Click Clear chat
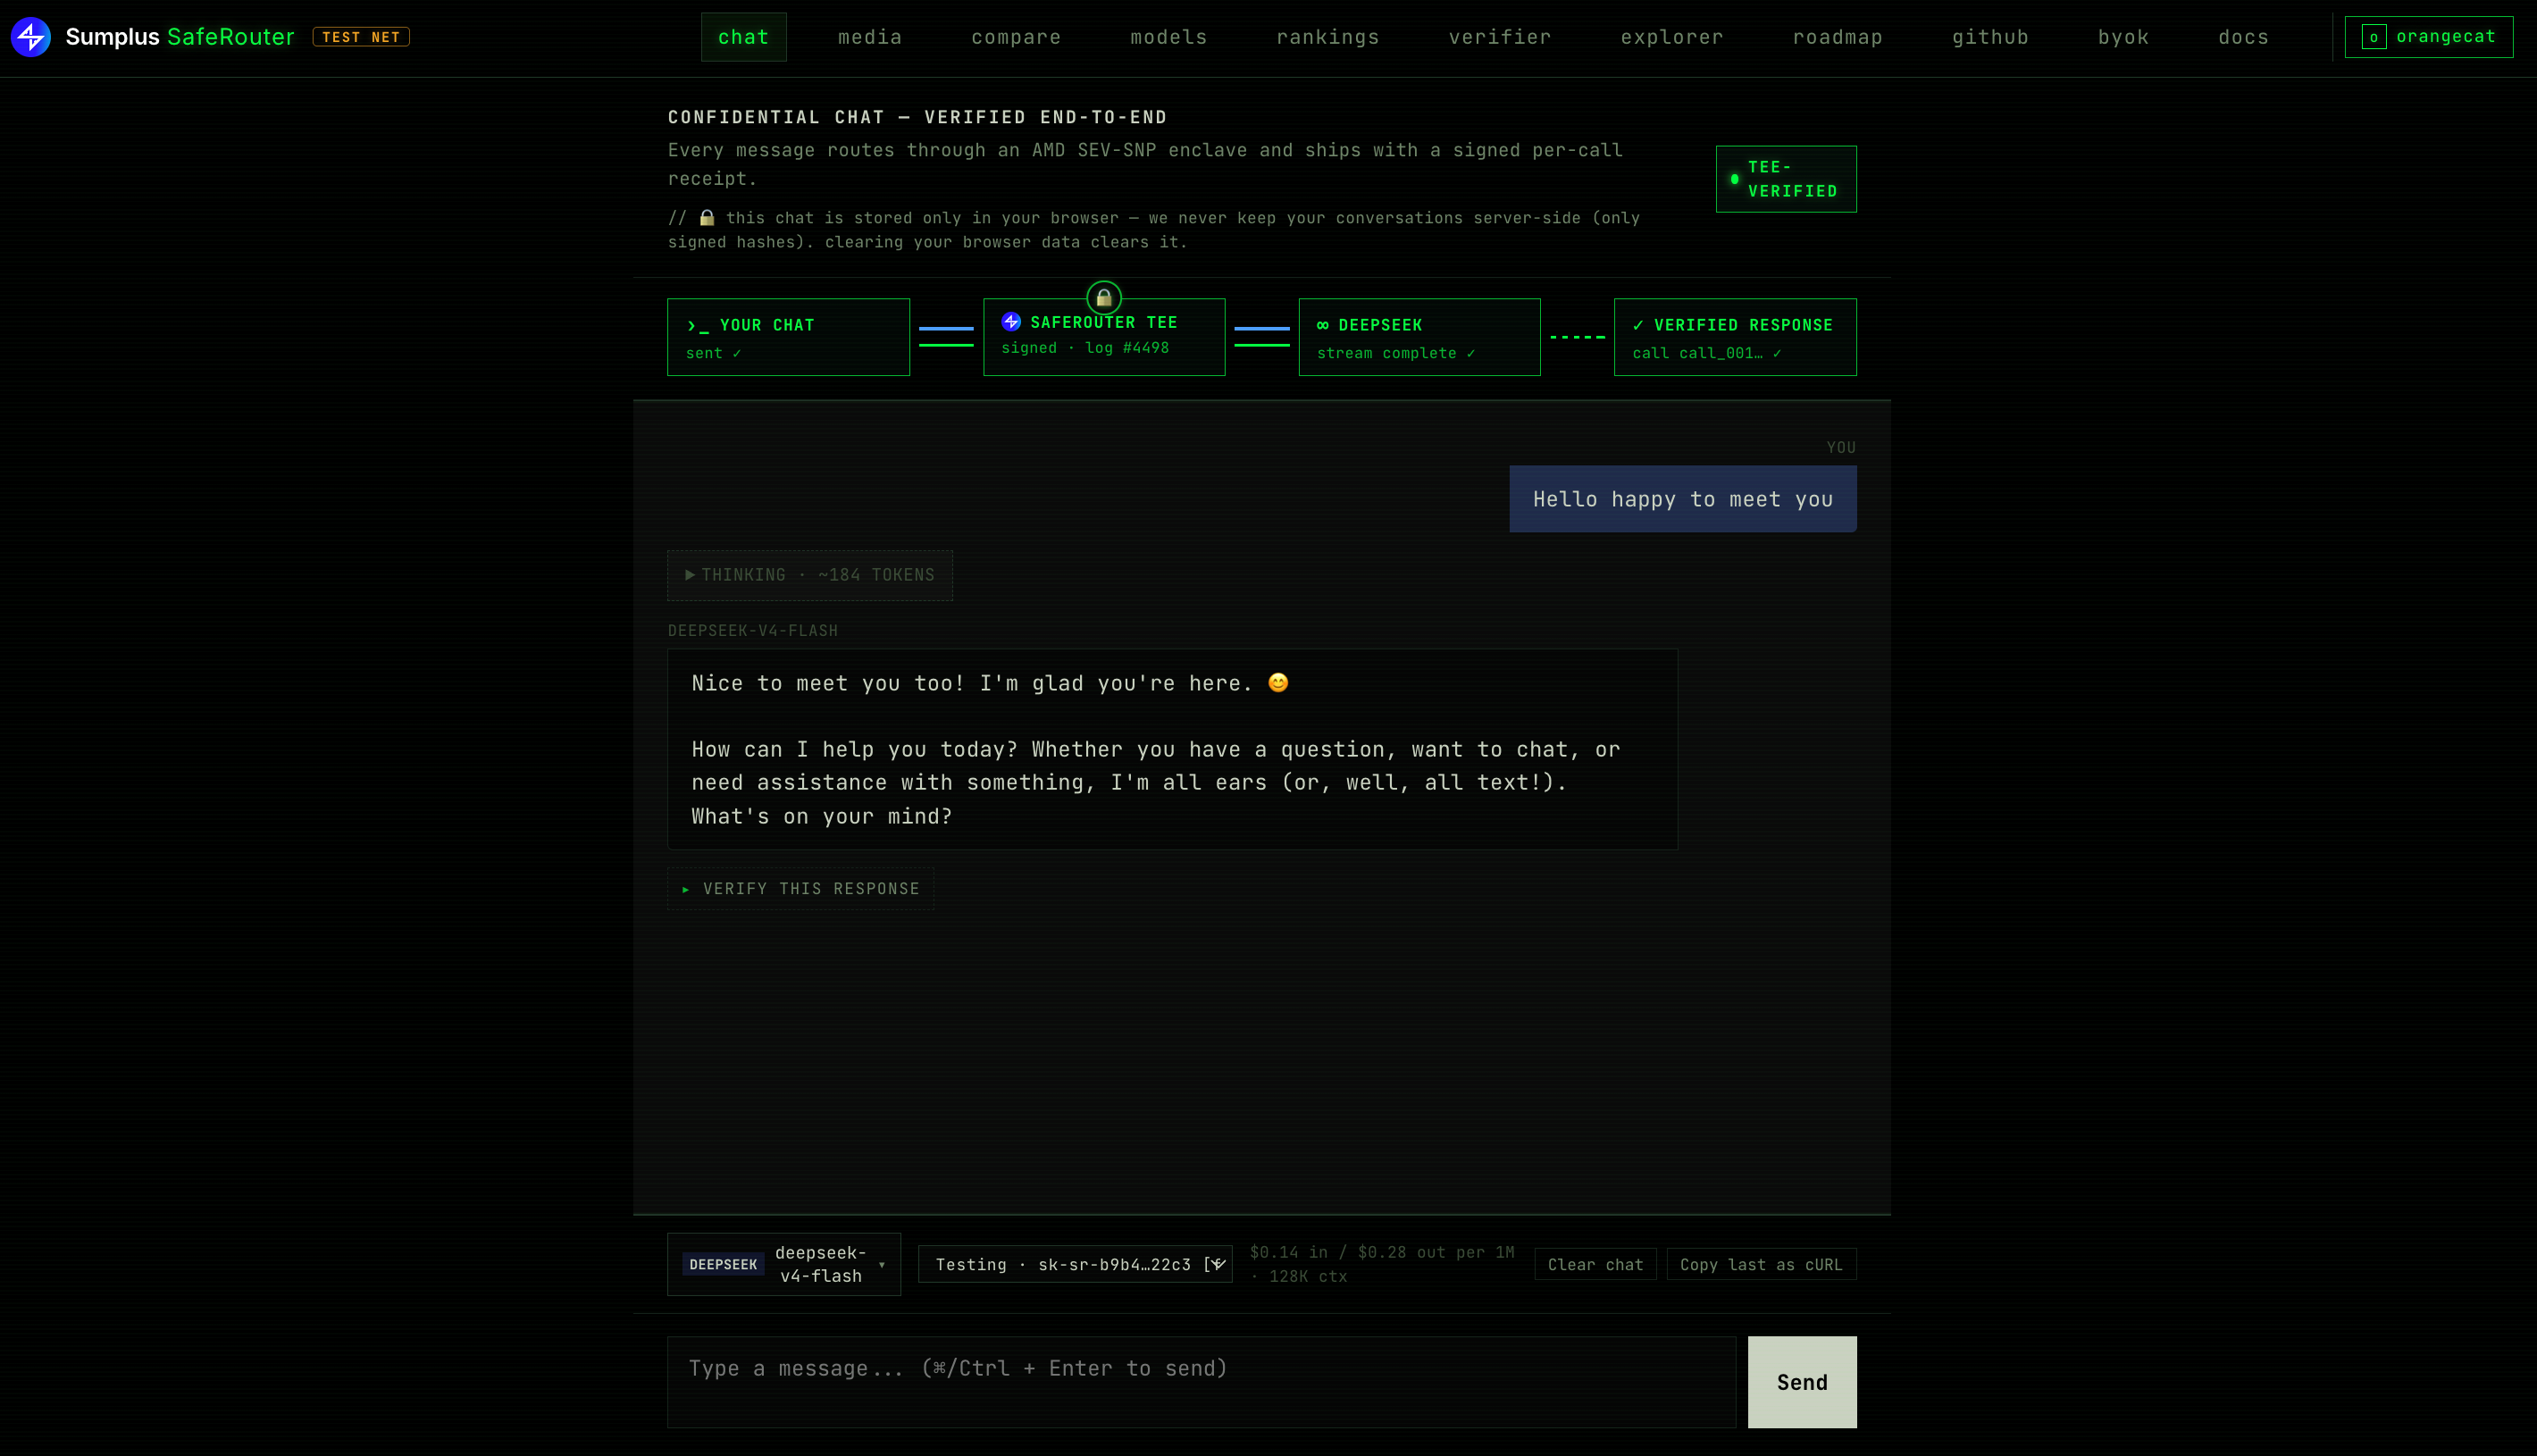Screen dimensions: 2537x1456 [1595, 1265]
